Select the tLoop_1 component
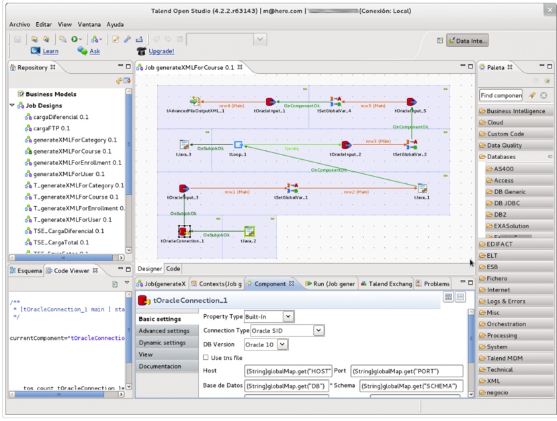The image size is (557, 421). point(238,144)
